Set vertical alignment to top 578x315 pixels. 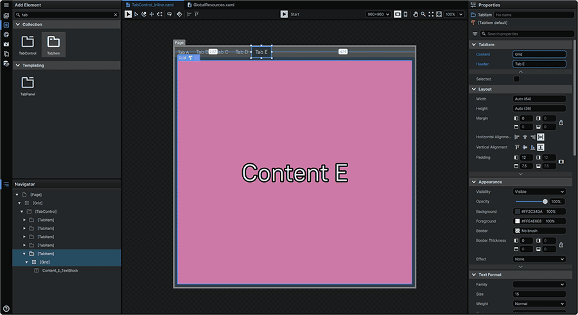pyautogui.click(x=517, y=147)
